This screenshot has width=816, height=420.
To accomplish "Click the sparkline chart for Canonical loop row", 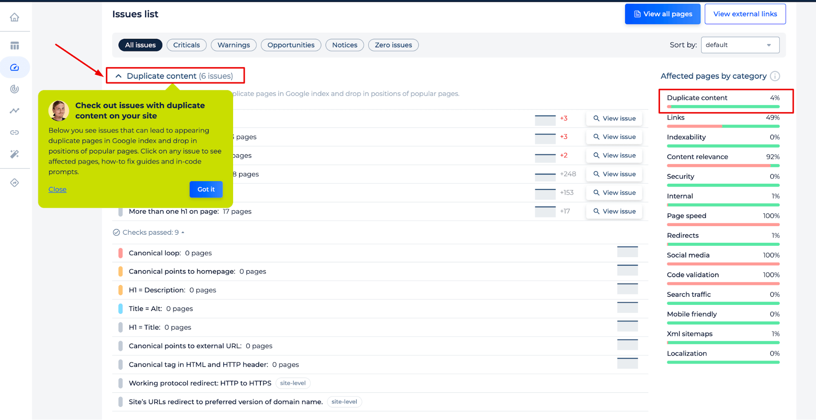I will point(627,252).
